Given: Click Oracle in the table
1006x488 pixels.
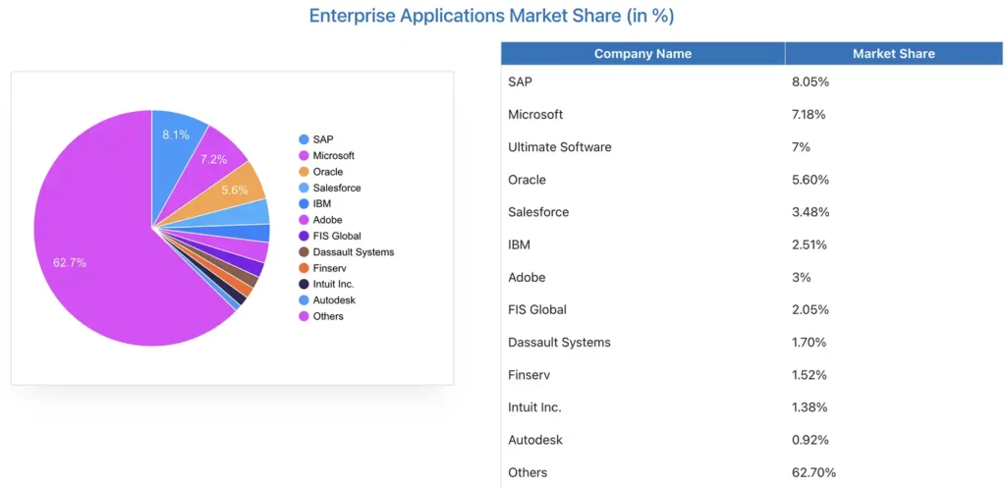Looking at the screenshot, I should coord(527,180).
